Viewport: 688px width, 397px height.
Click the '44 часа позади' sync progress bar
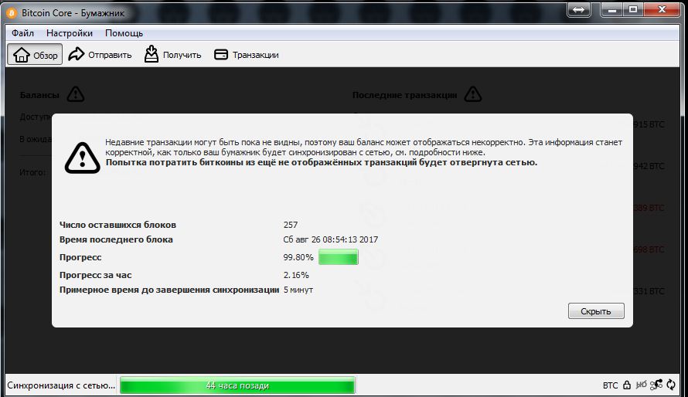(x=237, y=385)
